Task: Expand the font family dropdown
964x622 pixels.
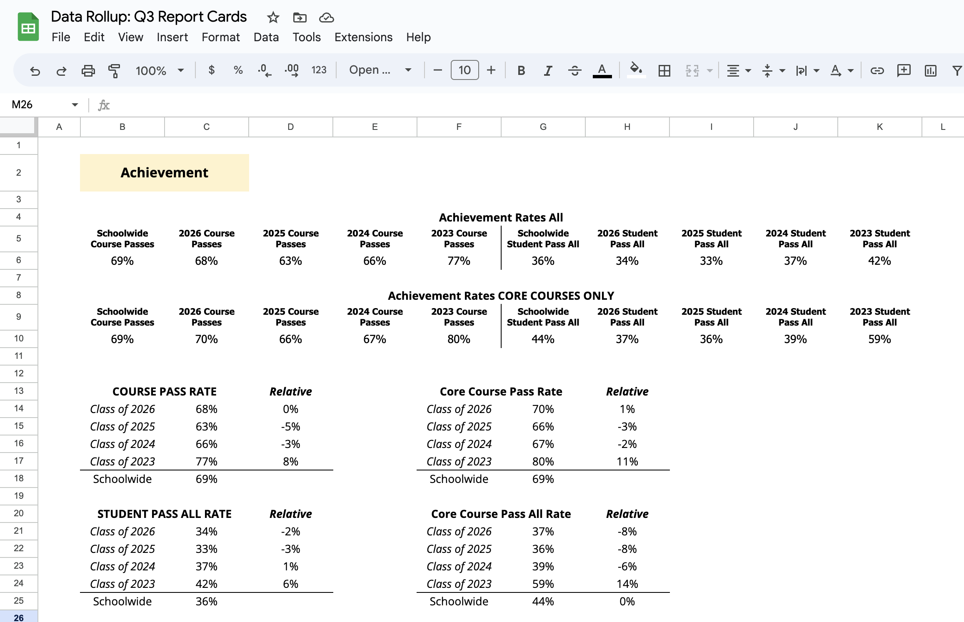Action: click(380, 70)
